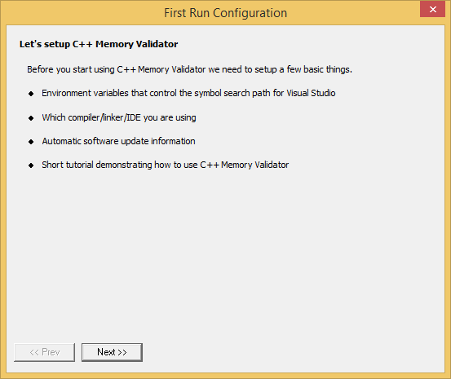Click the X icon in the red close box
Screen dimensions: 451x379
[432, 10]
